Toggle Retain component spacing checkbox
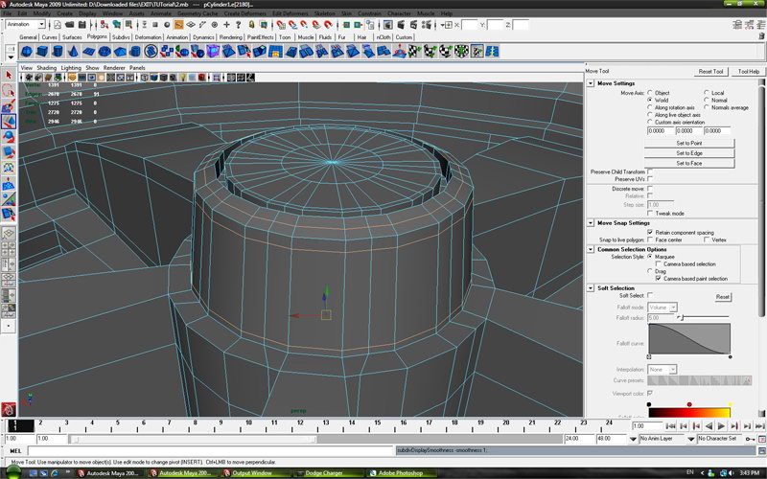This screenshot has width=767, height=479. [x=650, y=232]
